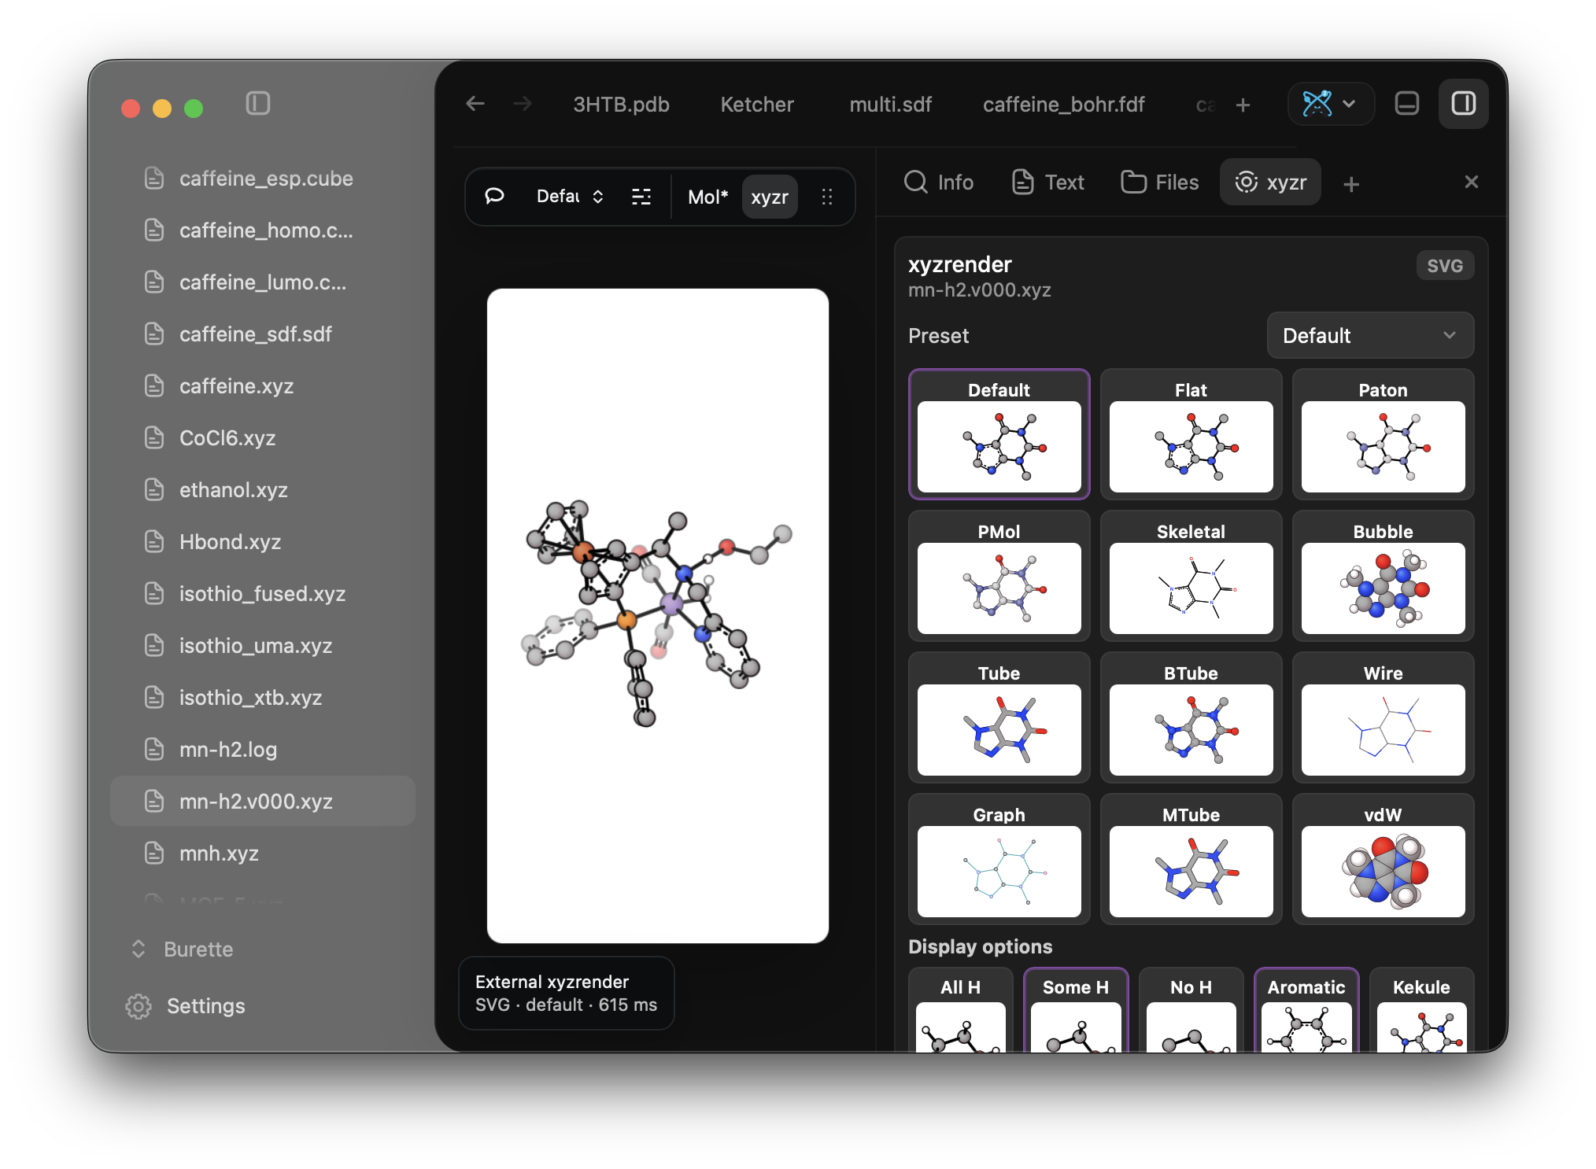Screen dimensions: 1596x1169
Task: Close the right side panel
Action: [x=1471, y=183]
